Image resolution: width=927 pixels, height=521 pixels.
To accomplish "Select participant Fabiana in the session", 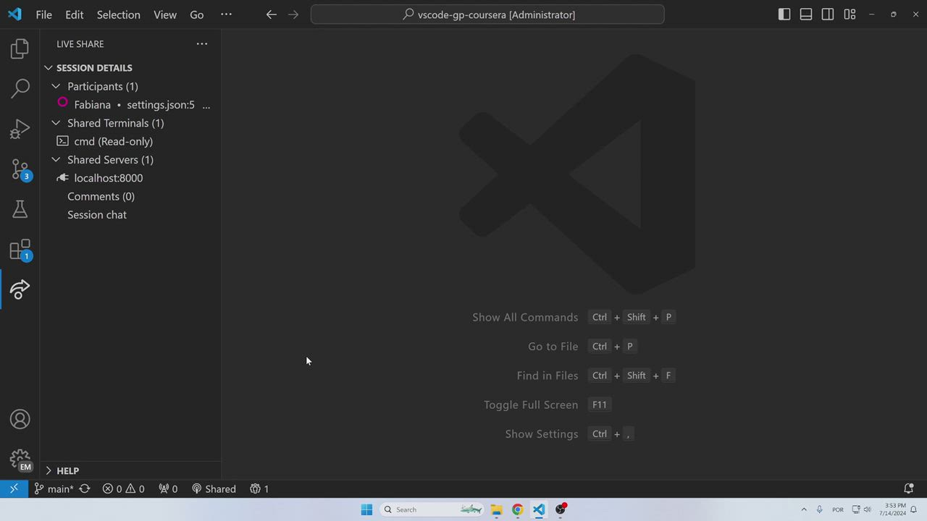I will (130, 105).
